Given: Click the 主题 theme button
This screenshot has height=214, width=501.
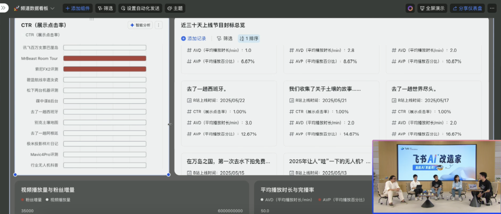Looking at the screenshot, I should click(175, 8).
